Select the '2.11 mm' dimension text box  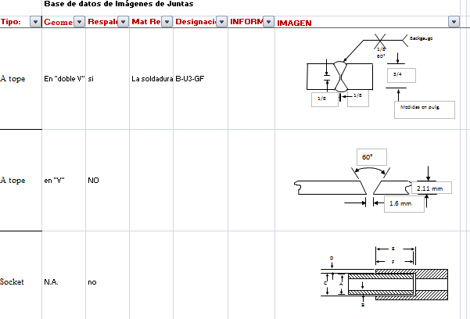click(431, 188)
